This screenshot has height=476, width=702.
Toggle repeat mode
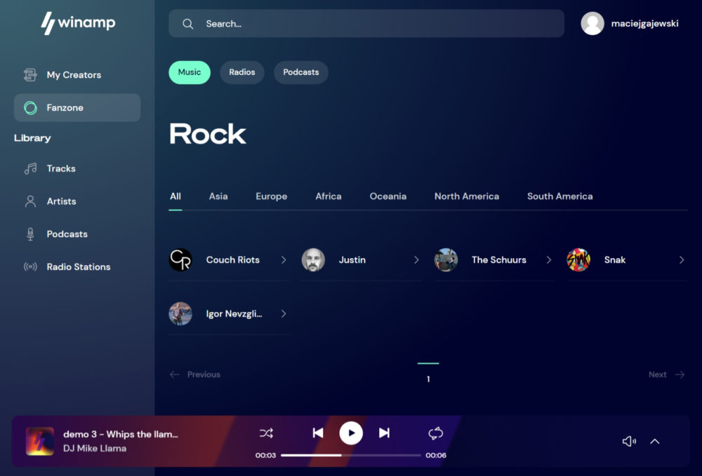click(x=436, y=433)
